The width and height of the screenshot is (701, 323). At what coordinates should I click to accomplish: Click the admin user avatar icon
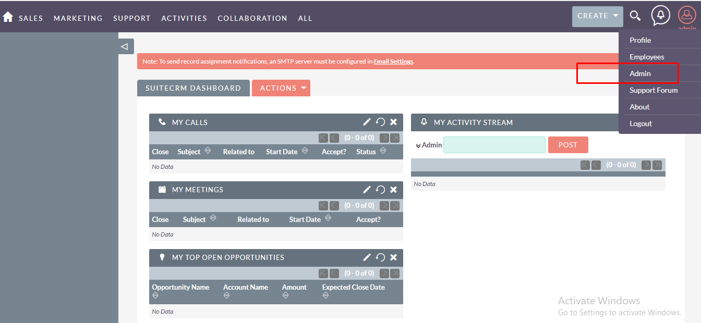click(687, 15)
